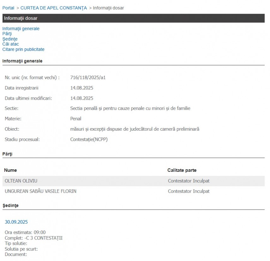Jump to Părți anchor link
The width and height of the screenshot is (270, 261).
pyautogui.click(x=7, y=34)
